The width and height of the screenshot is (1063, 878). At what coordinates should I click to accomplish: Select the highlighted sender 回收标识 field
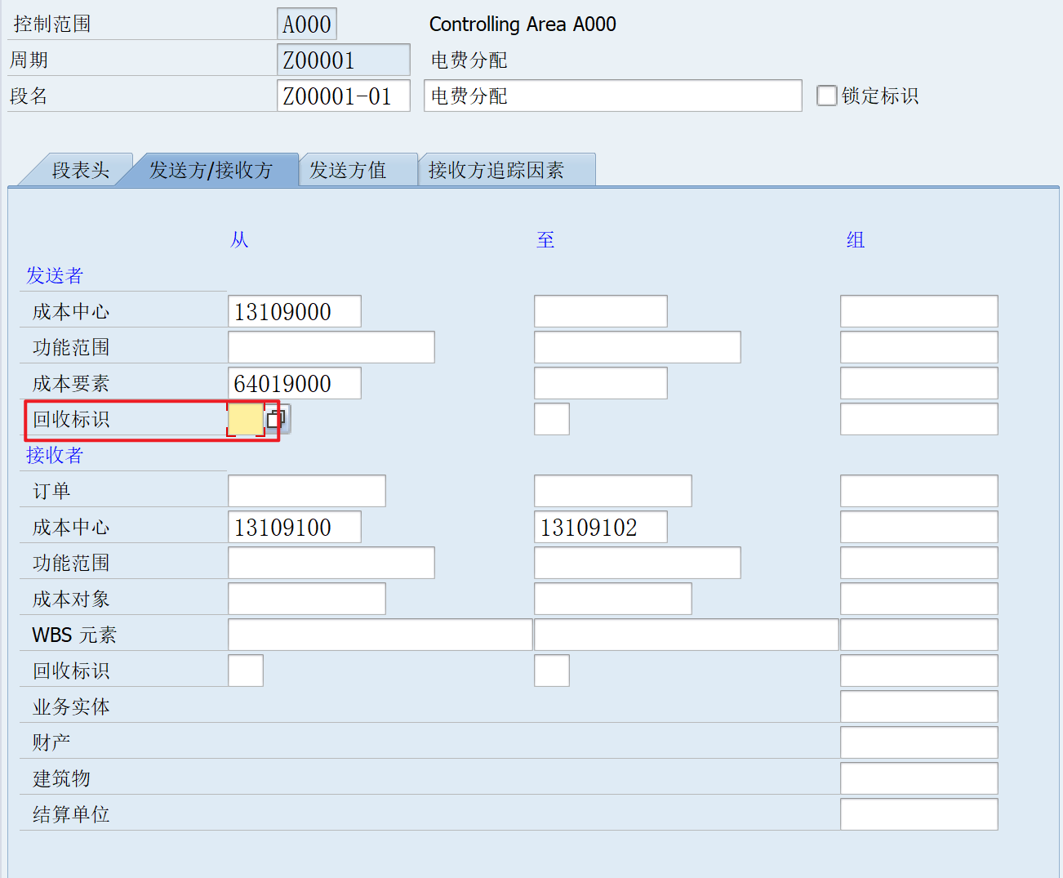(247, 418)
